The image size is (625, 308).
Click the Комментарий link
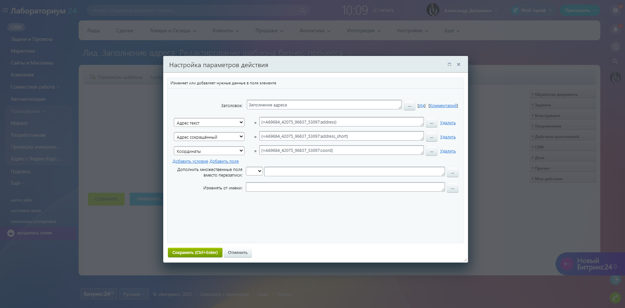point(443,106)
